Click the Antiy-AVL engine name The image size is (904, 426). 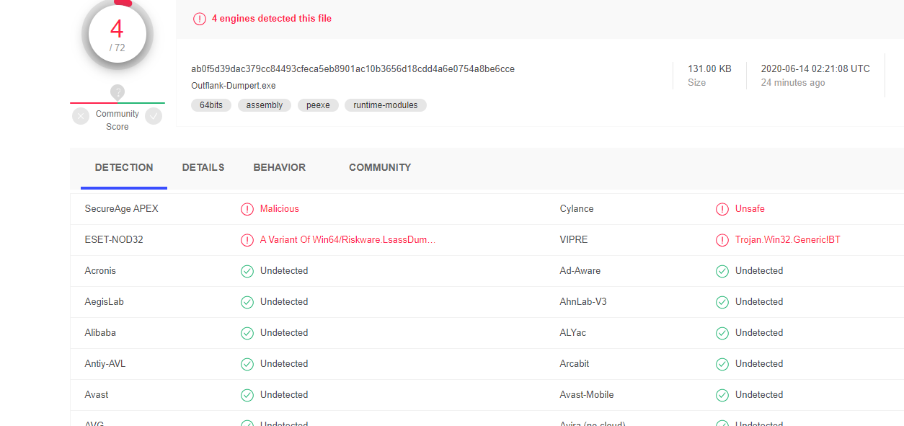pos(105,364)
